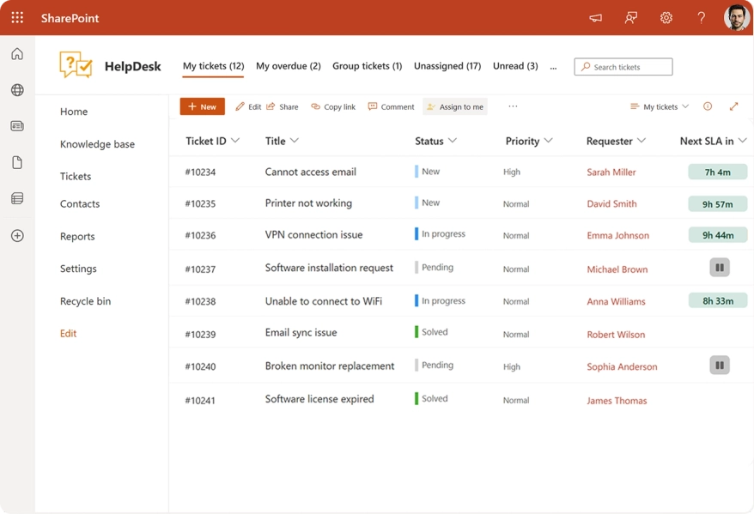This screenshot has height=514, width=754.
Task: Click the globe icon in the sidebar rail
Action: (16, 89)
